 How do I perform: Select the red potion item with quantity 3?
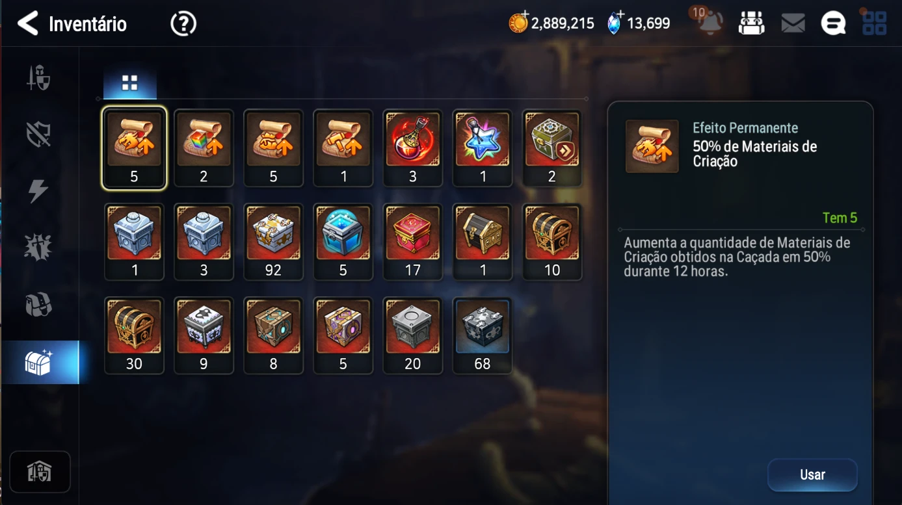coord(413,148)
